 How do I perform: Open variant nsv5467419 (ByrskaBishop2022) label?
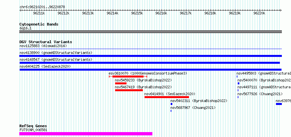tap(143, 87)
